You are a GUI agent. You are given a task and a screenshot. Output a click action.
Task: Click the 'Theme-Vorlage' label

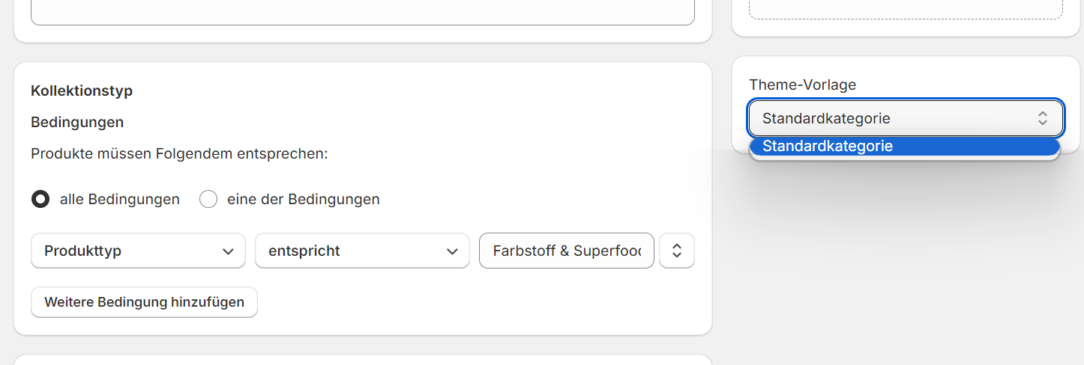802,85
